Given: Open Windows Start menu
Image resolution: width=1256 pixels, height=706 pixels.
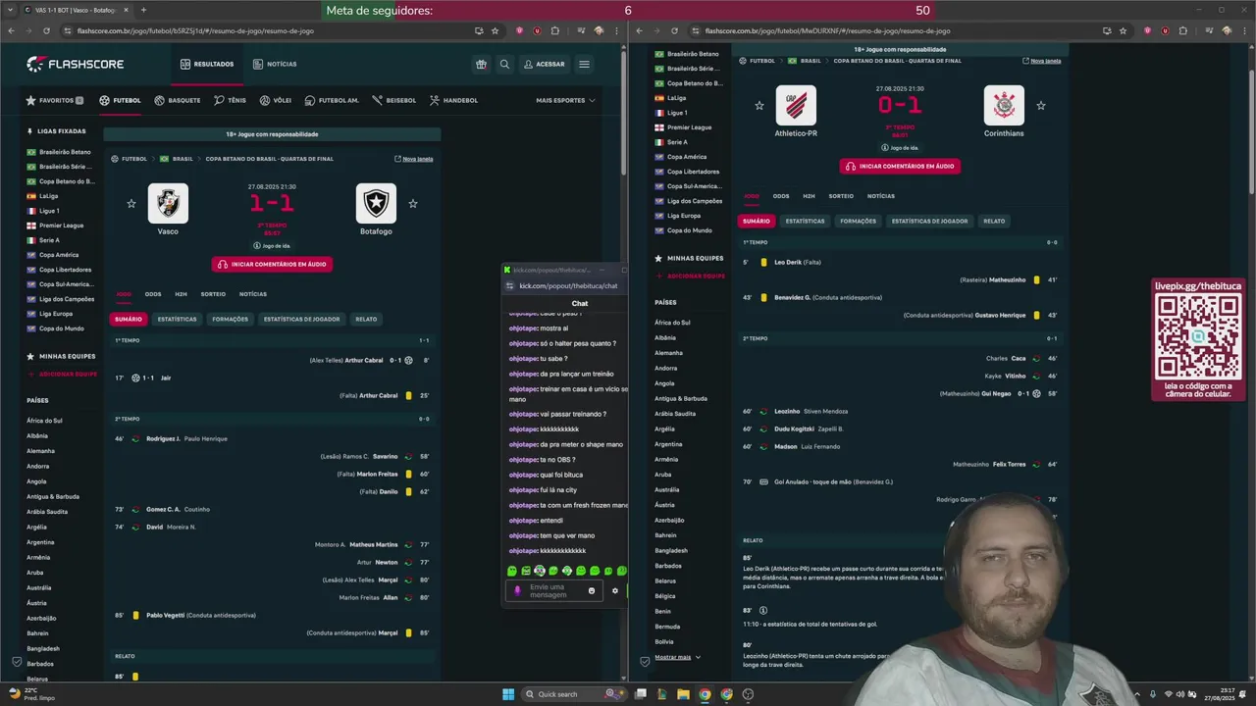Looking at the screenshot, I should (x=508, y=694).
